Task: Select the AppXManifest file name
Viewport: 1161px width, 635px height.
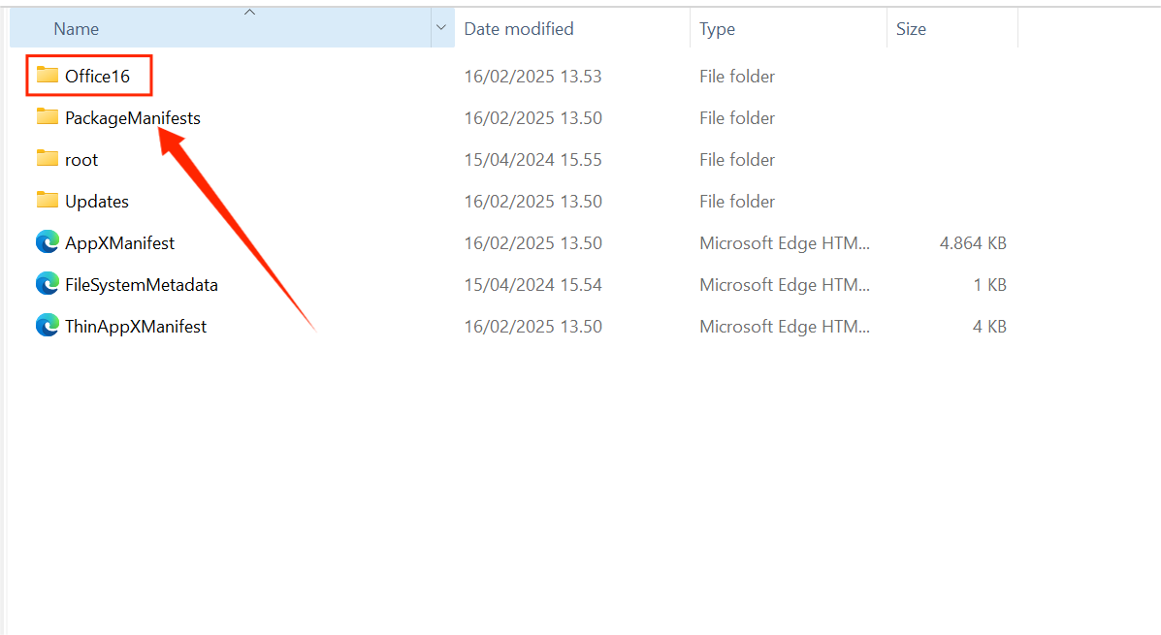Action: (118, 242)
